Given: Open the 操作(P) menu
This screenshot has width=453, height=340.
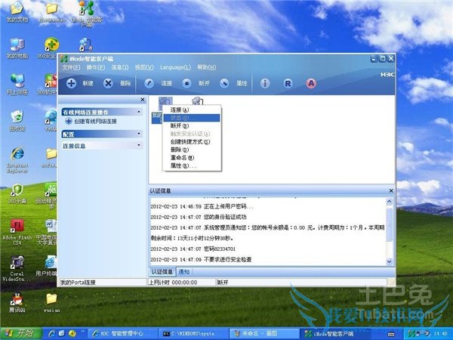Looking at the screenshot, I should pos(96,67).
